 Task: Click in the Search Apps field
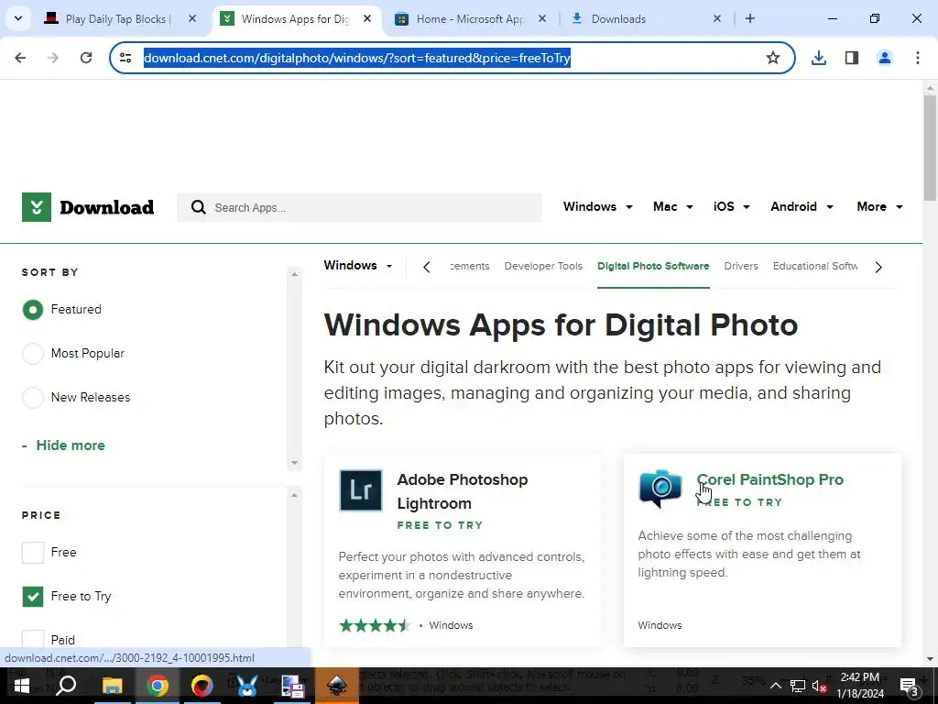pos(359,207)
